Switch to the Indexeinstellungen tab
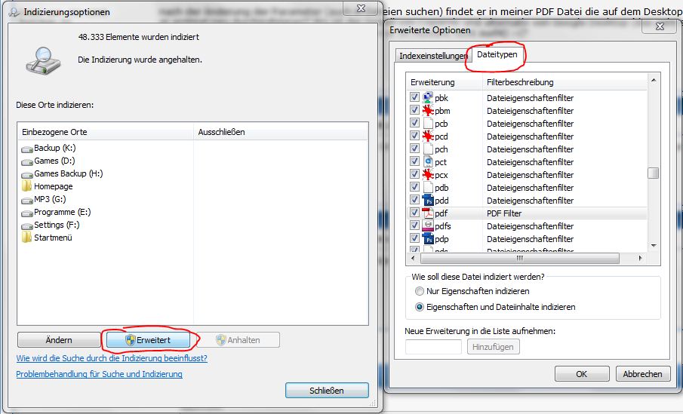The width and height of the screenshot is (683, 414). (x=433, y=56)
